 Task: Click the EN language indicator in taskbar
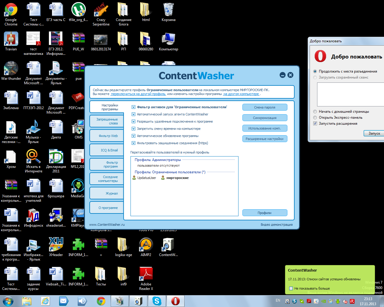pos(278,300)
